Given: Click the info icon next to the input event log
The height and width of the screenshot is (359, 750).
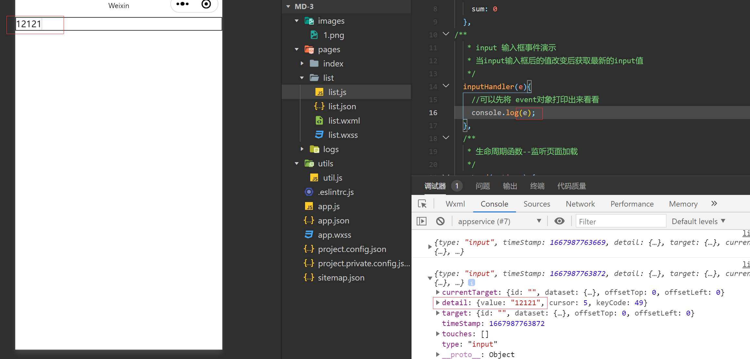Looking at the screenshot, I should 471,282.
